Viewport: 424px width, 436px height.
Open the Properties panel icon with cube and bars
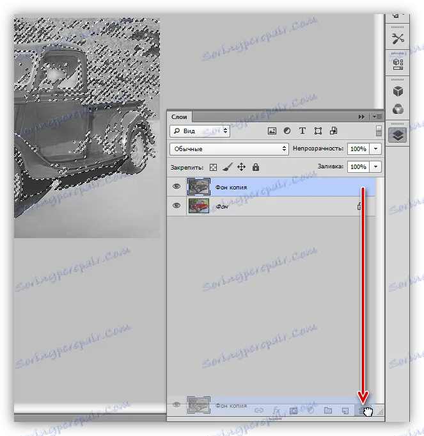tap(398, 64)
